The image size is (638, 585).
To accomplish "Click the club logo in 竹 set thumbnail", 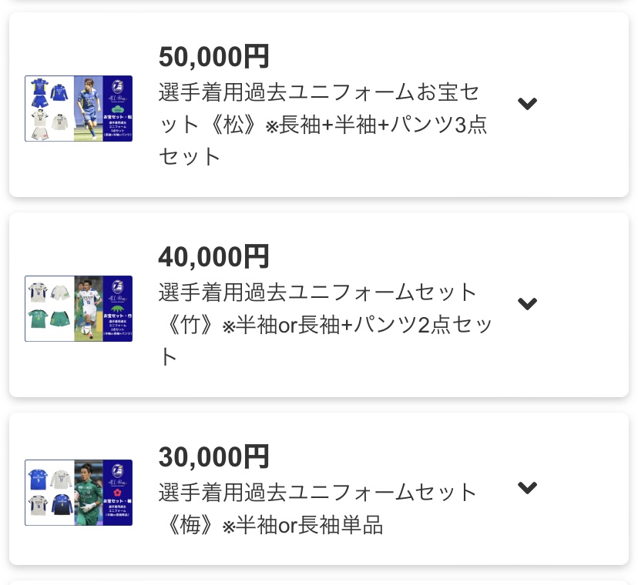I will pyautogui.click(x=118, y=287).
